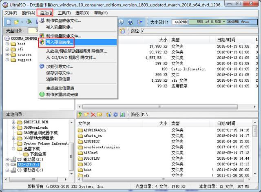Click the red X delete icon
The image size is (261, 192).
click(x=93, y=115)
